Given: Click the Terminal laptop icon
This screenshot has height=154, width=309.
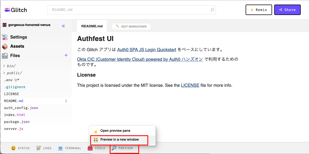Looking at the screenshot, I should click(x=60, y=148).
